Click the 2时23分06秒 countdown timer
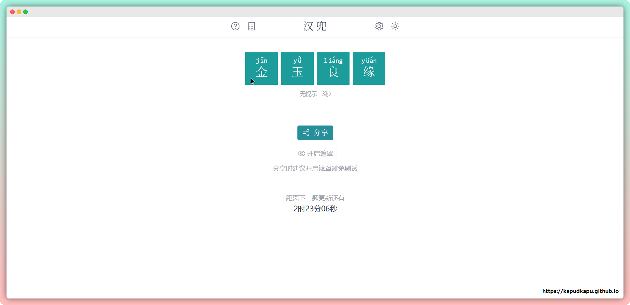The height and width of the screenshot is (305, 630). (315, 209)
